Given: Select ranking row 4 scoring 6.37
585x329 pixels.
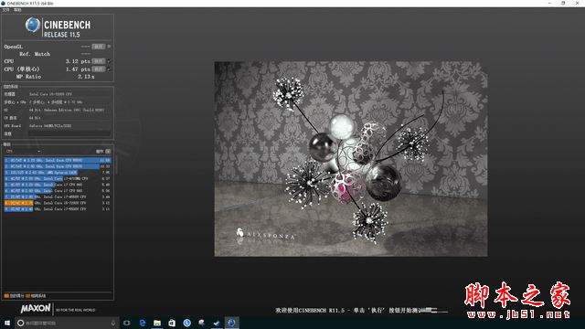Looking at the screenshot, I should 58,179.
